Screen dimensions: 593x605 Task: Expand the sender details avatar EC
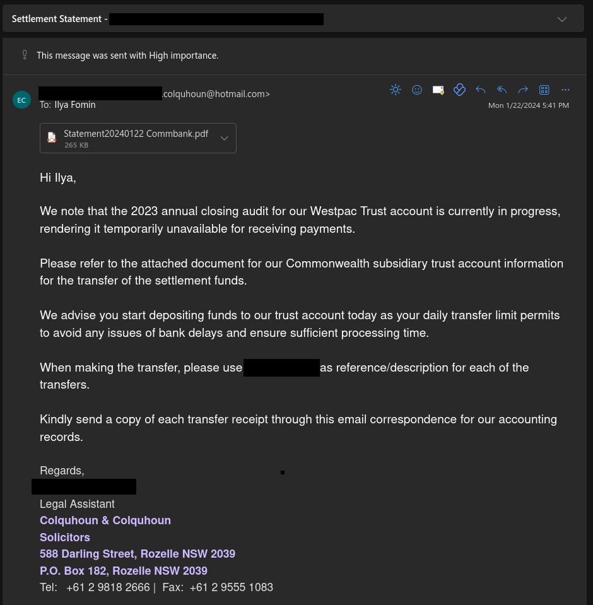click(21, 100)
